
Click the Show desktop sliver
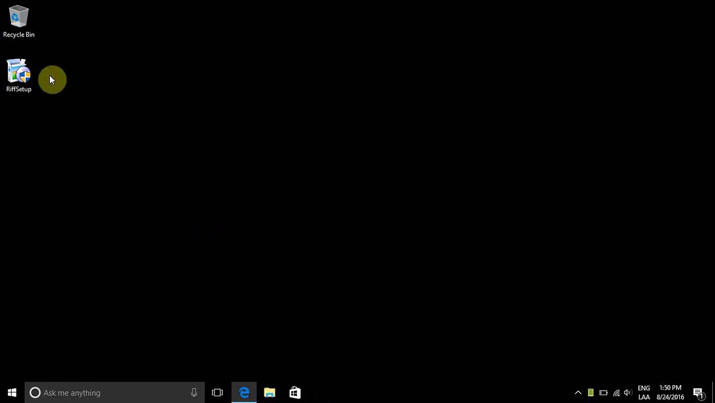(x=713, y=393)
